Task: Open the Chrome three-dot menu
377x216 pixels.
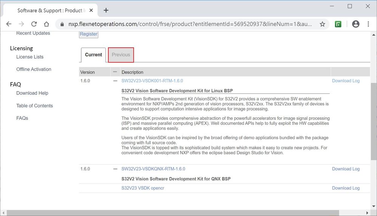Action: pos(368,24)
